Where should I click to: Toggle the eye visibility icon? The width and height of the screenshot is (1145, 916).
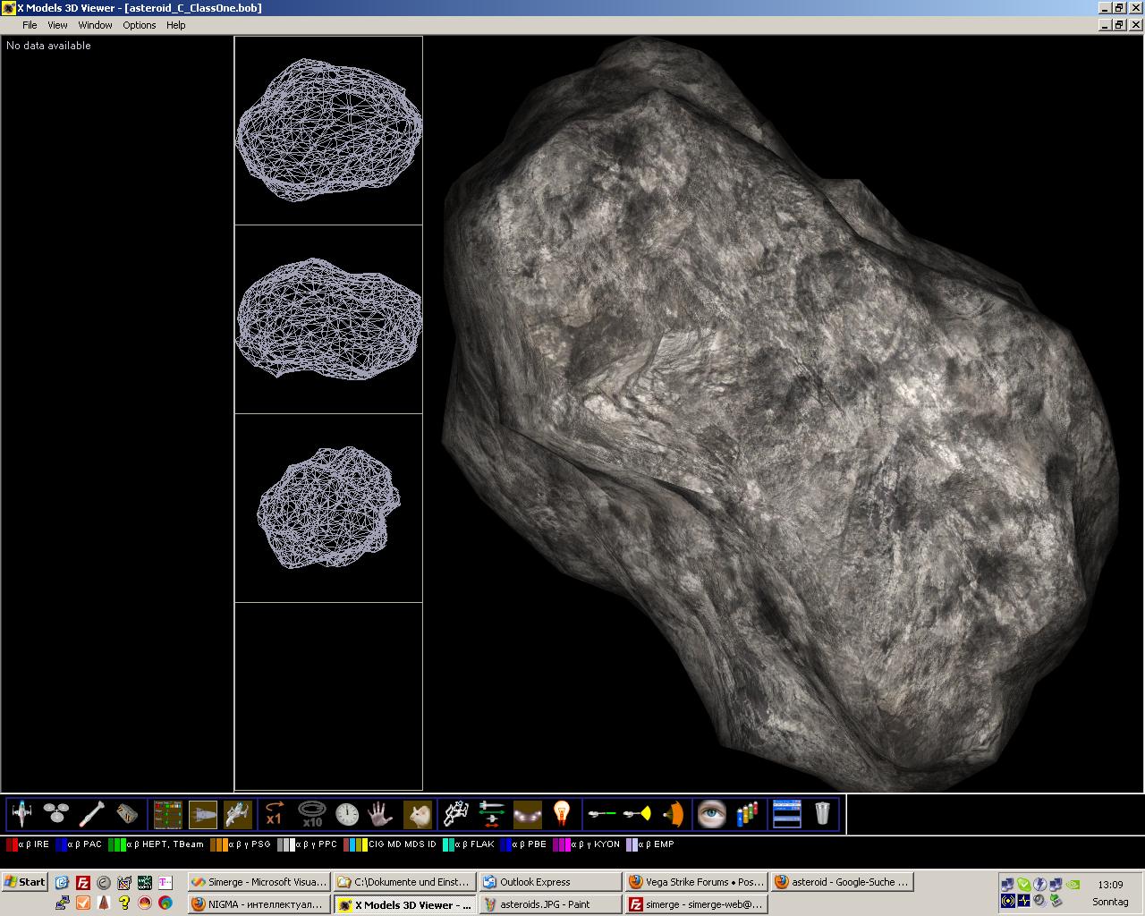point(711,813)
